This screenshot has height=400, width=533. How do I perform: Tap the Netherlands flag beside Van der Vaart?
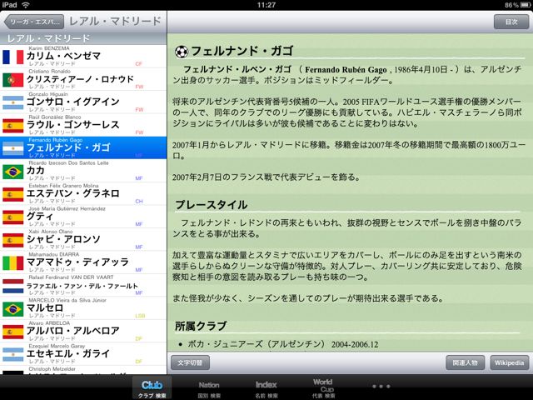[13, 286]
